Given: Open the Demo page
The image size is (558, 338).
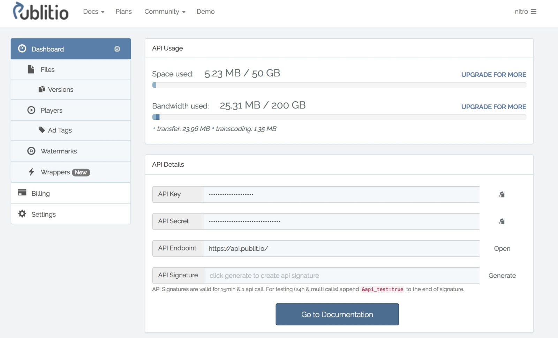Looking at the screenshot, I should tap(205, 12).
